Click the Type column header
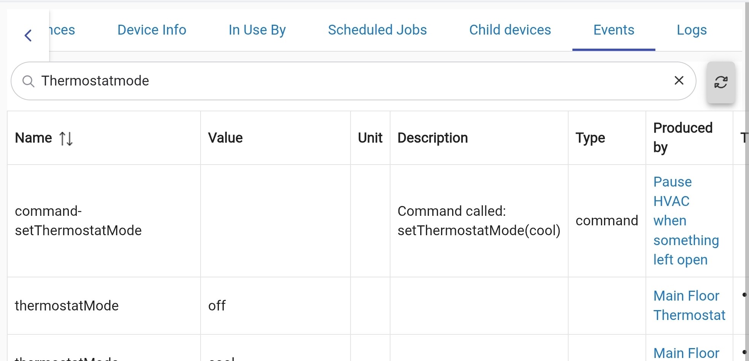This screenshot has height=361, width=749. (x=590, y=138)
